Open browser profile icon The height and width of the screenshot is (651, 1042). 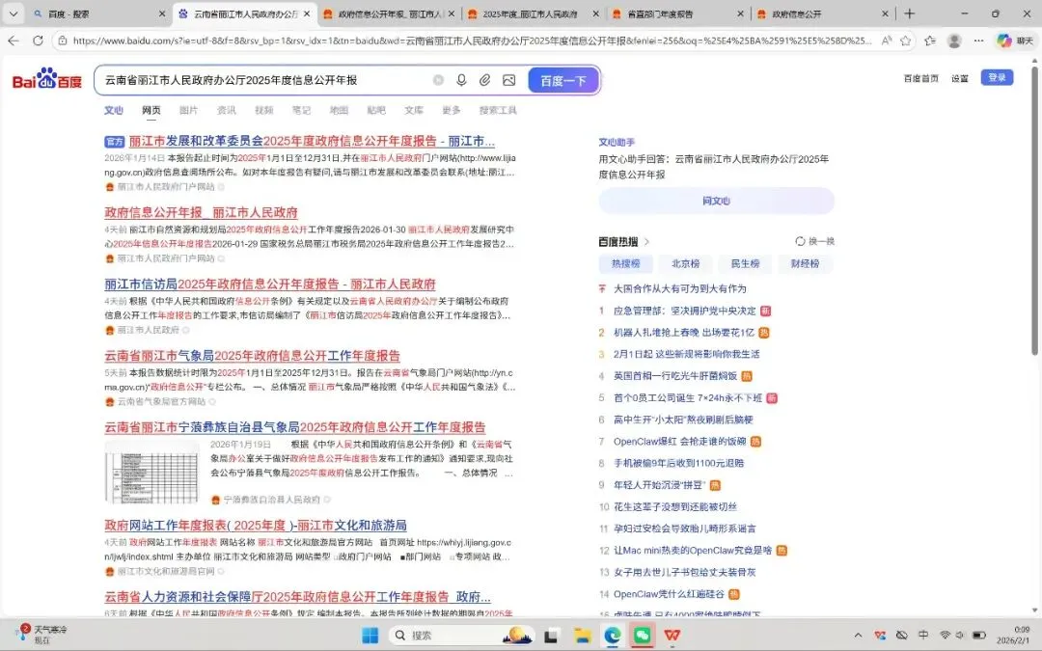tap(954, 41)
